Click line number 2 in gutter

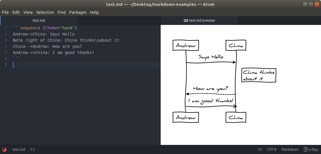(6, 34)
